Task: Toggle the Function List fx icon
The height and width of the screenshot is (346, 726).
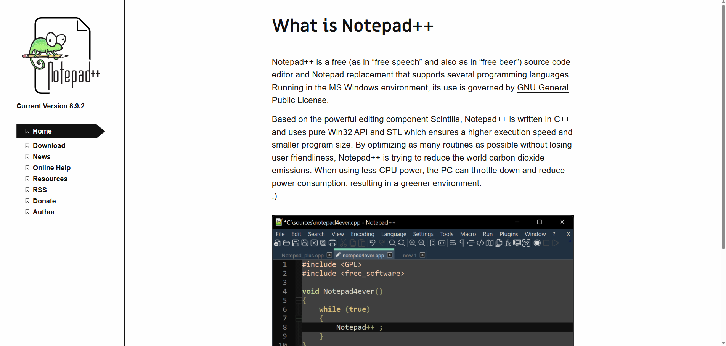Action: pos(508,243)
